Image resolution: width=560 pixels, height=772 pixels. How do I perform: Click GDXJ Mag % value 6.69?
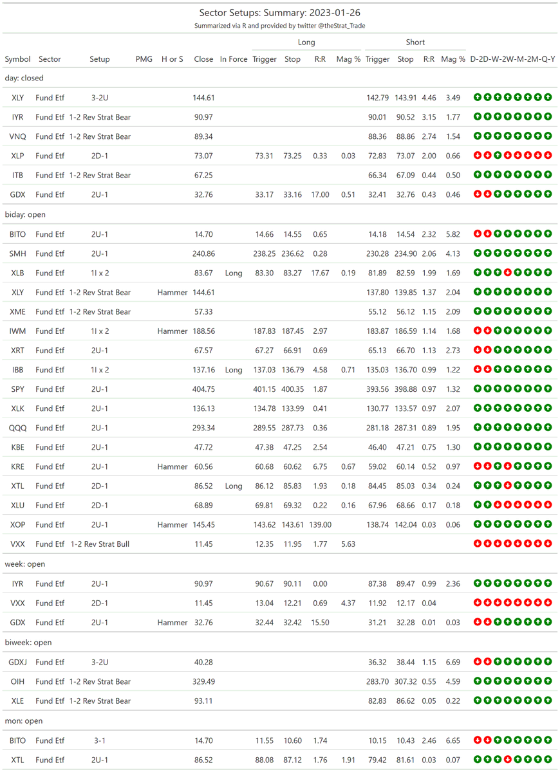click(453, 663)
